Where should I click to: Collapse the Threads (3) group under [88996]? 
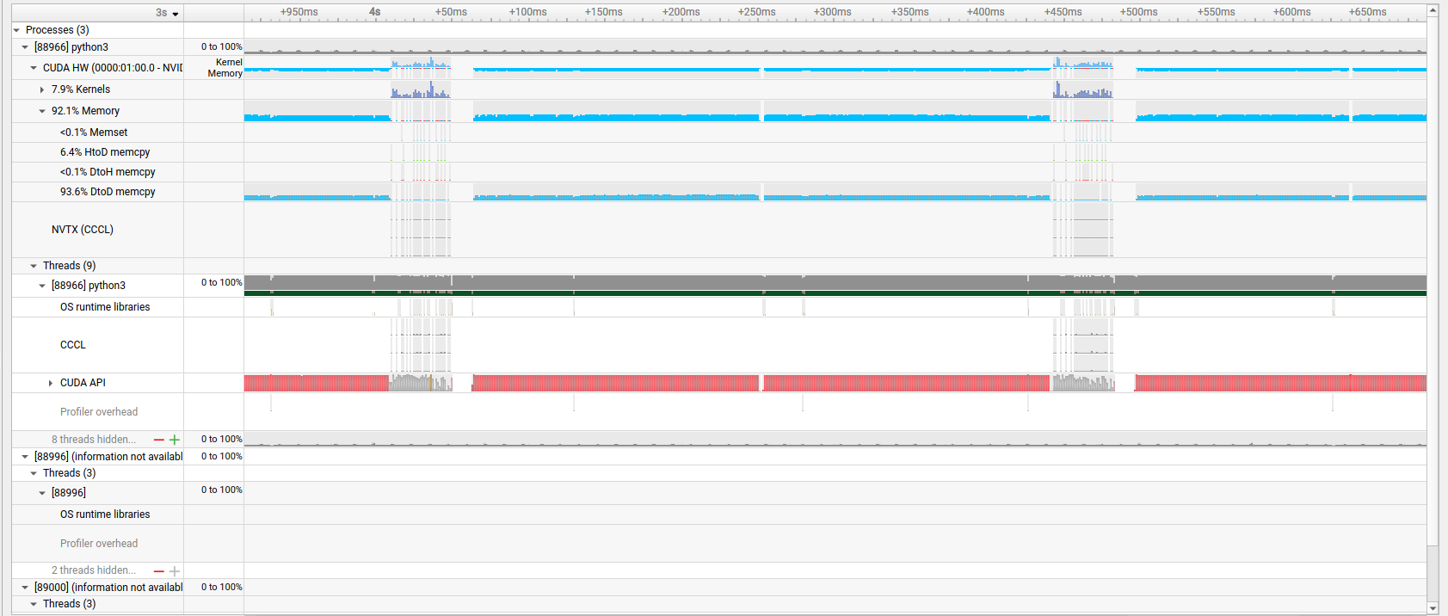click(34, 473)
